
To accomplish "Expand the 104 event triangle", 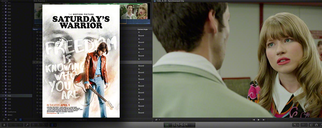I will pos(3,31).
